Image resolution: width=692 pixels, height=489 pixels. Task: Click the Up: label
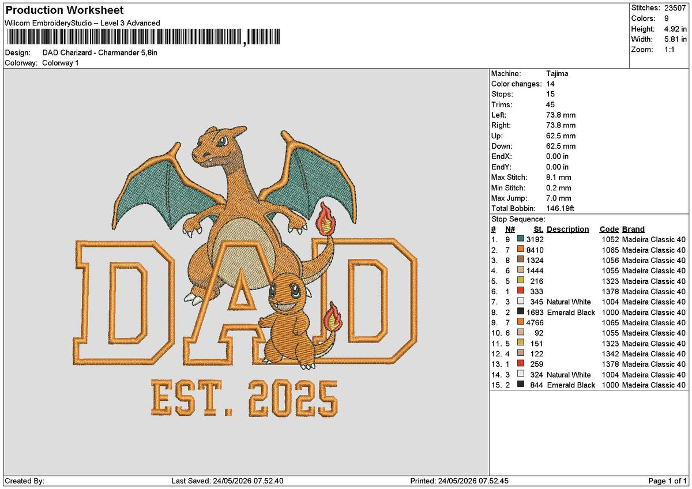tap(497, 136)
